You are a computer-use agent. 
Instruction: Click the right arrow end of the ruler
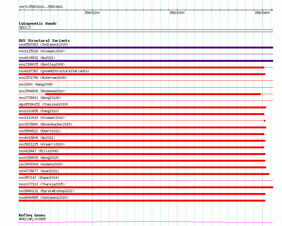272,10
